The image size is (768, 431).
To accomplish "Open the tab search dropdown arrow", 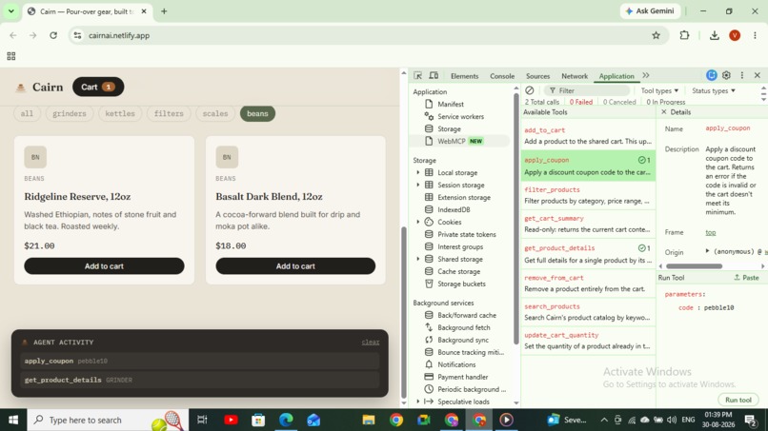I will coord(10,10).
